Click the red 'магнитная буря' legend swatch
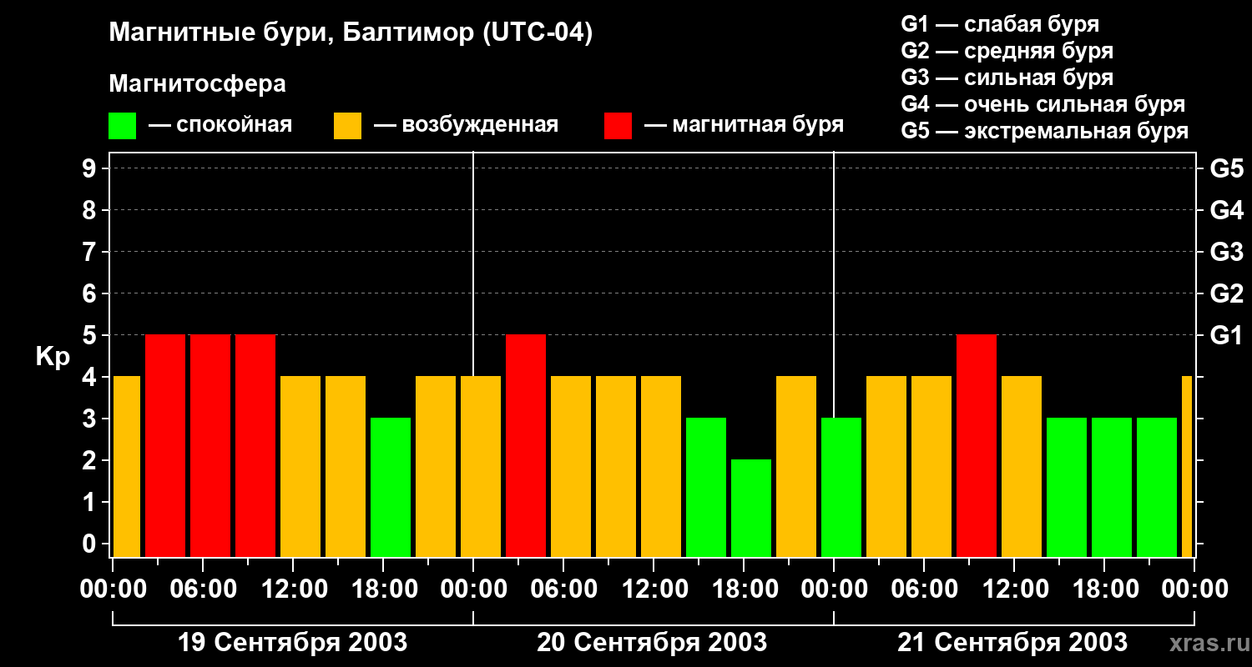The width and height of the screenshot is (1252, 667). click(x=618, y=126)
